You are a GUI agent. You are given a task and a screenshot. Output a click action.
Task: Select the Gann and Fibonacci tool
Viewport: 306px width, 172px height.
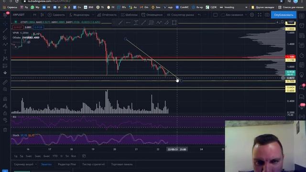coord(5,37)
